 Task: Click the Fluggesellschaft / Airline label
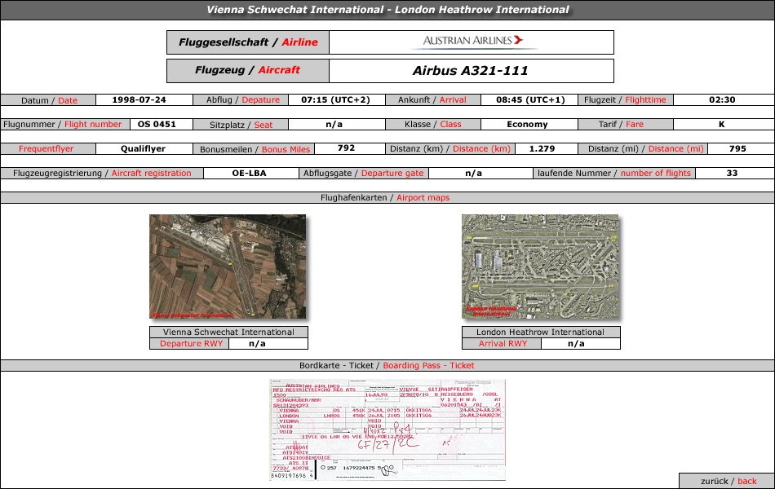click(248, 42)
